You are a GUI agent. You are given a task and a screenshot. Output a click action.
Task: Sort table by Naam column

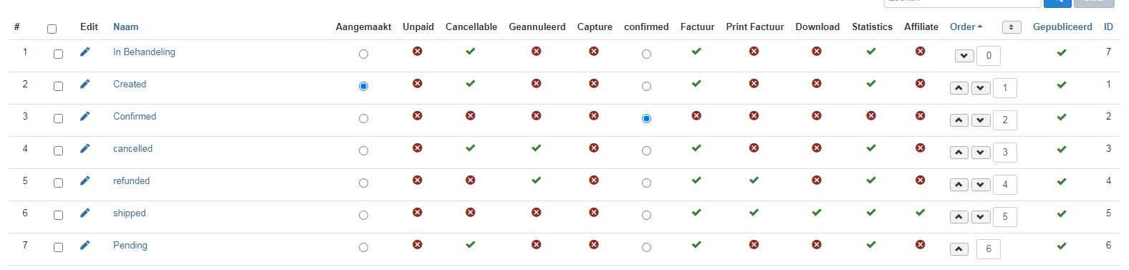(x=125, y=26)
